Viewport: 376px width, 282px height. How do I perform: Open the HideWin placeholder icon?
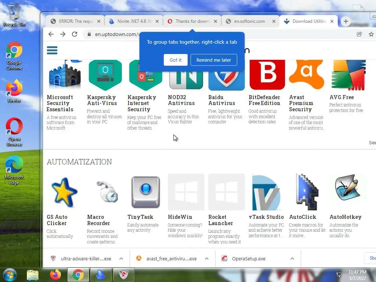coord(186,192)
